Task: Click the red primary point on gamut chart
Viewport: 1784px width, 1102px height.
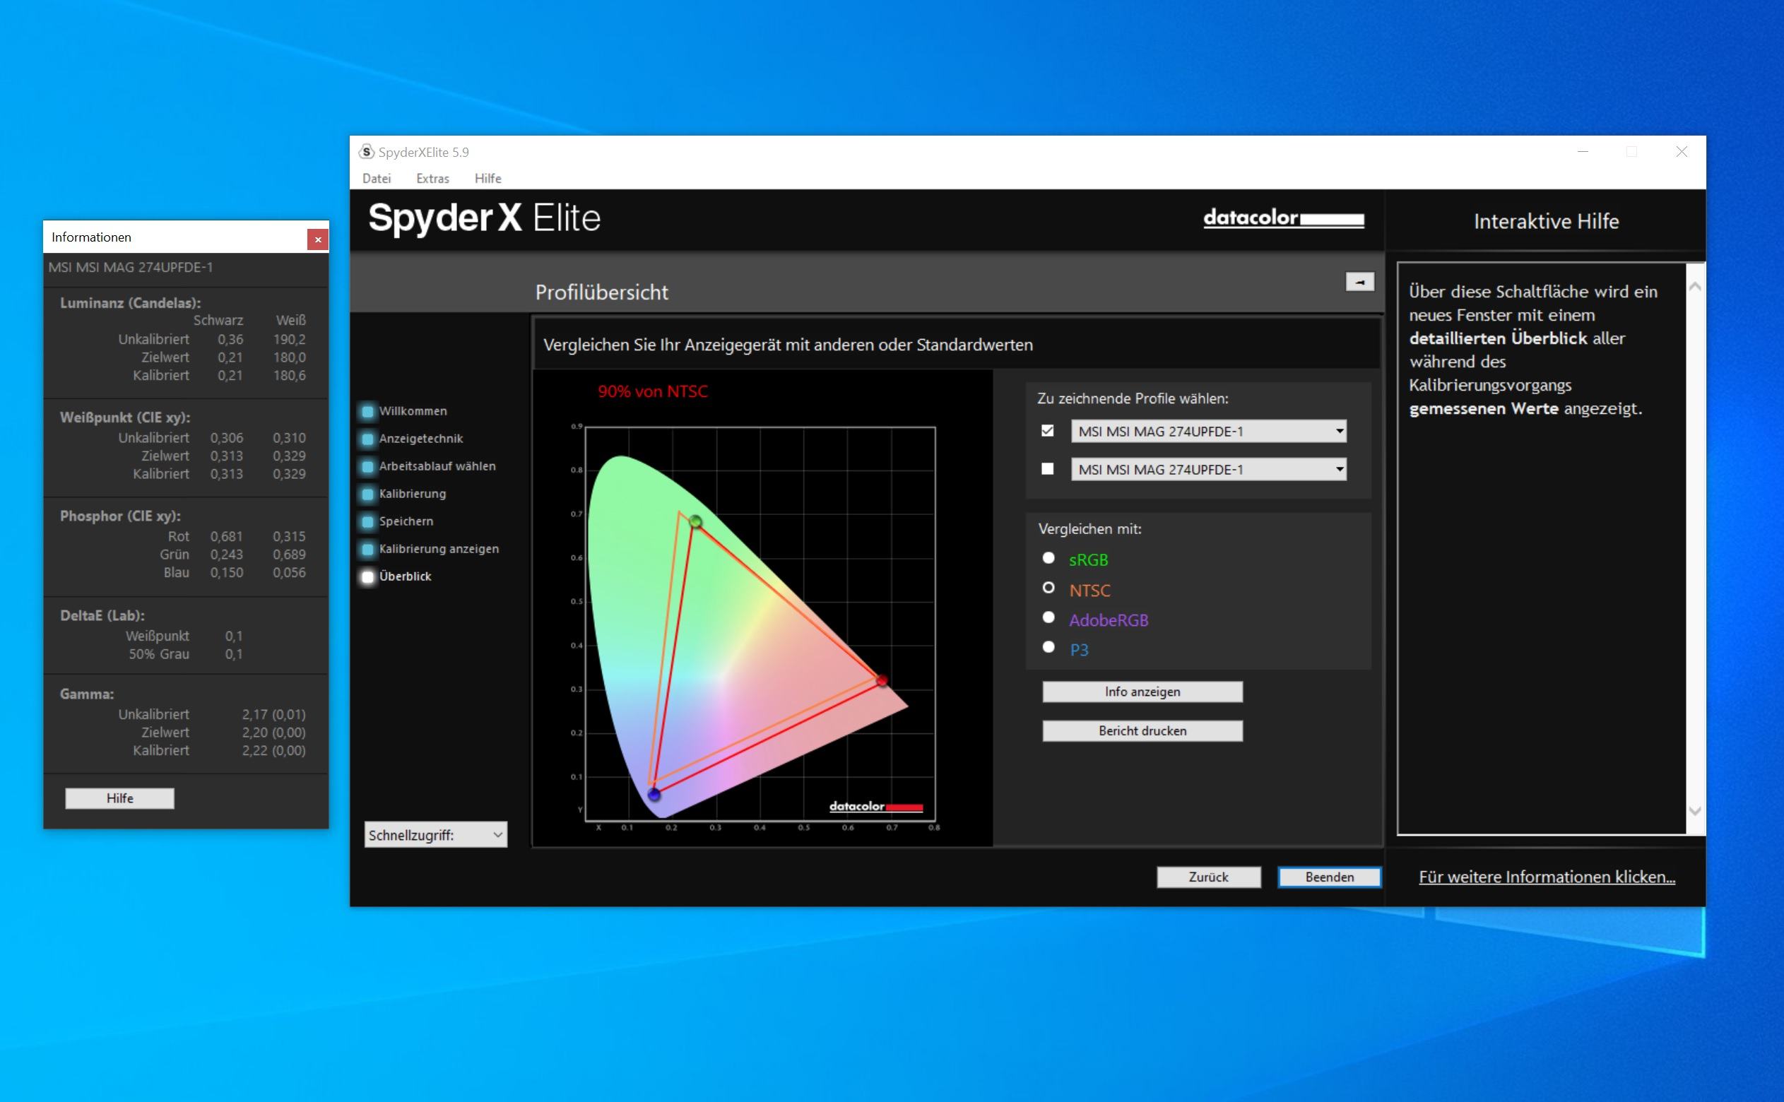Action: coord(881,680)
